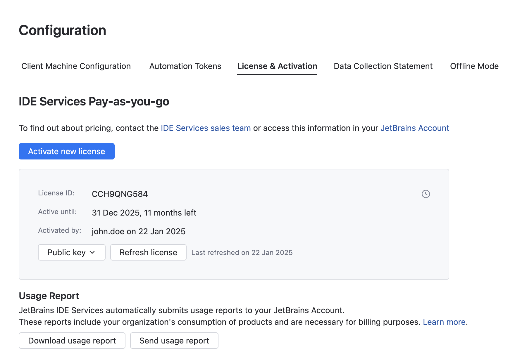Open your JetBrains Account
The width and height of the screenshot is (520, 361).
coord(415,128)
